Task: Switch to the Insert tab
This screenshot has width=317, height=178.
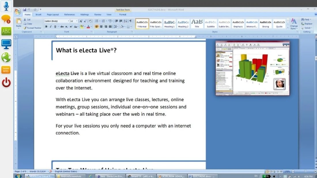Action: [38, 15]
